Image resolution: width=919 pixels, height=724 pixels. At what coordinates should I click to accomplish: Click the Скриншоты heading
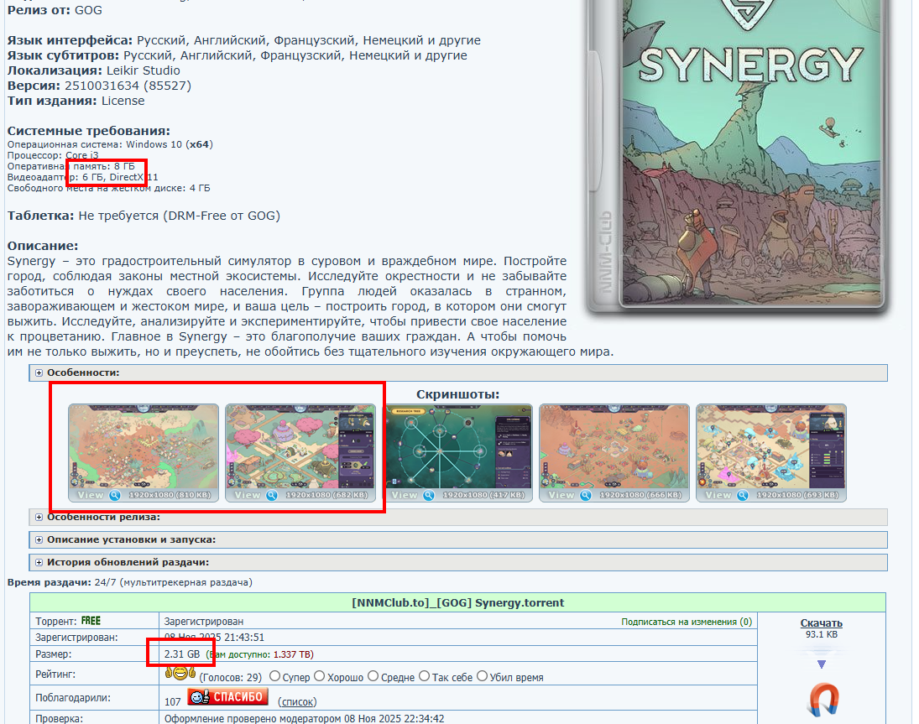(457, 394)
